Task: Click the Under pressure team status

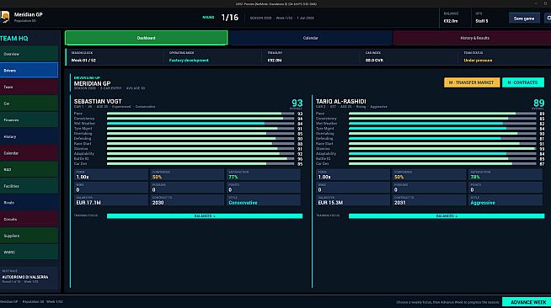Action: [x=478, y=61]
